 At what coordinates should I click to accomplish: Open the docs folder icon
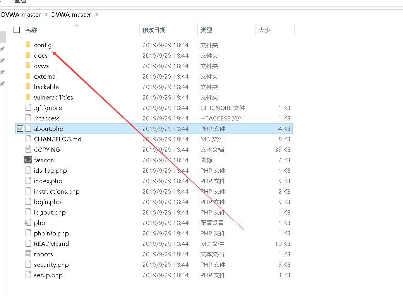click(28, 55)
